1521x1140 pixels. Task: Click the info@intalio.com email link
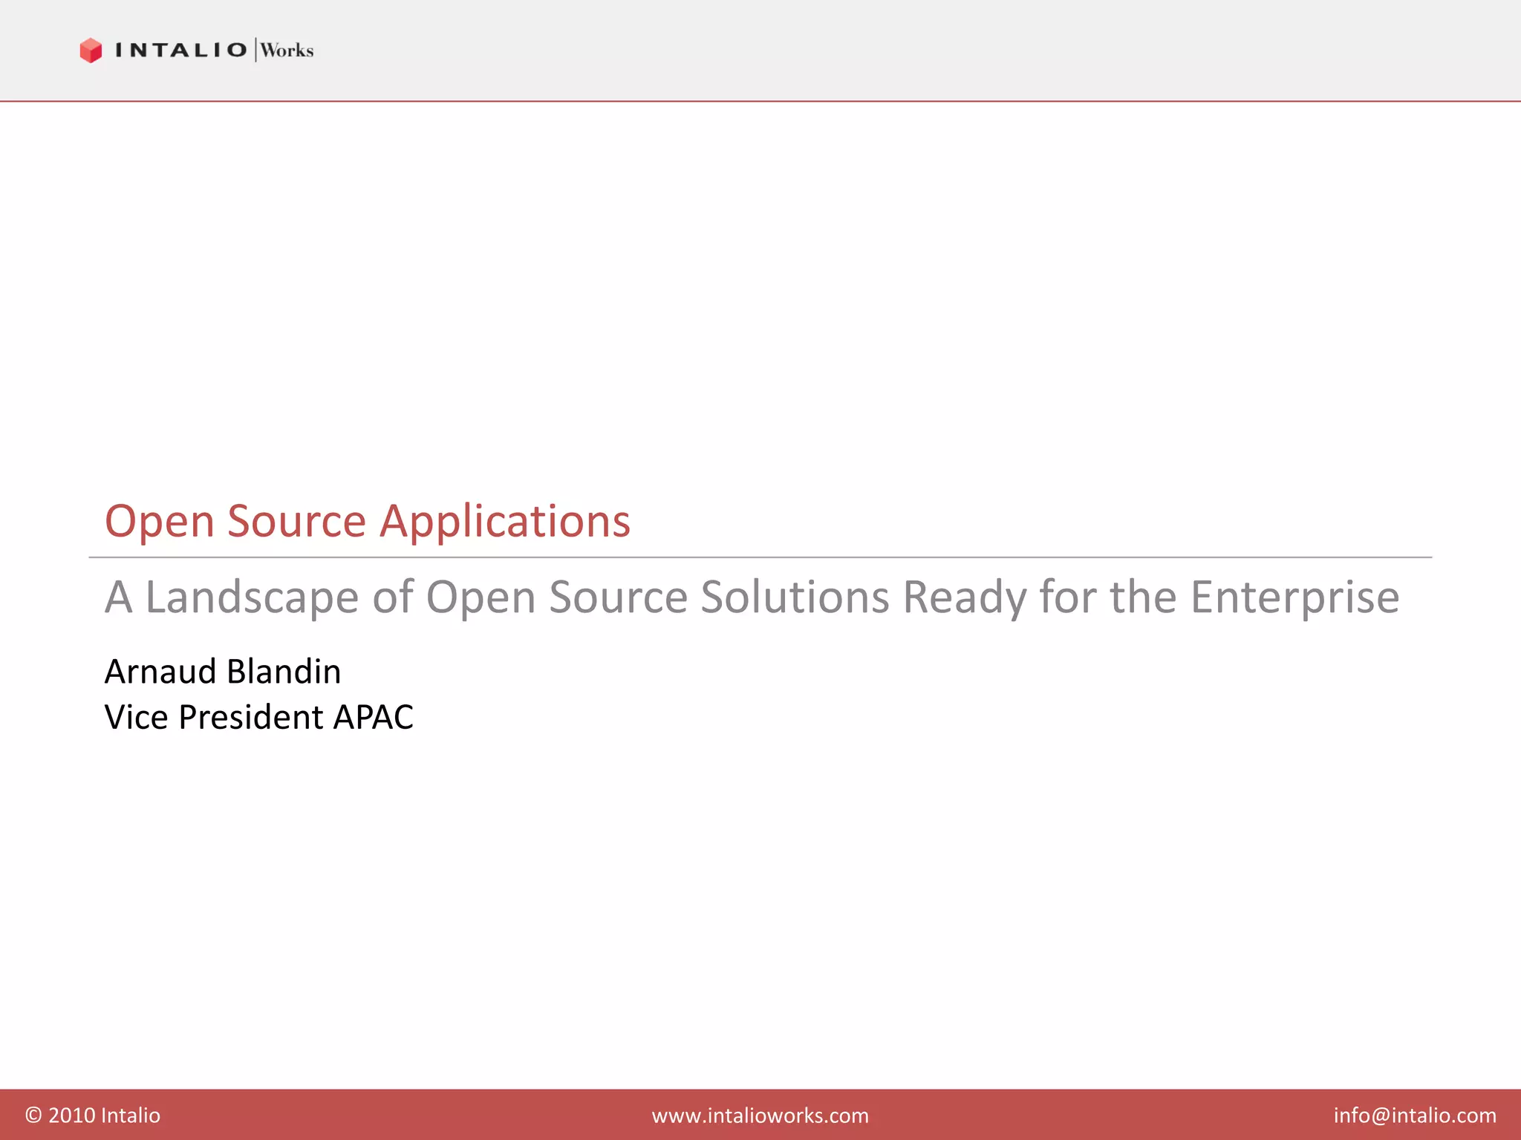[x=1414, y=1115]
